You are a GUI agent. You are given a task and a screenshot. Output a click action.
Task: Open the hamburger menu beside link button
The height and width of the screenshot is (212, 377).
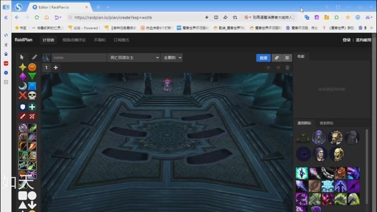pos(287,58)
